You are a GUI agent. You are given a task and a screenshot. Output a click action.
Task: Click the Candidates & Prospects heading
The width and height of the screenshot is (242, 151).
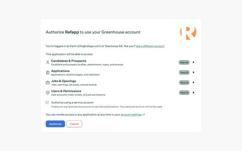(69, 61)
